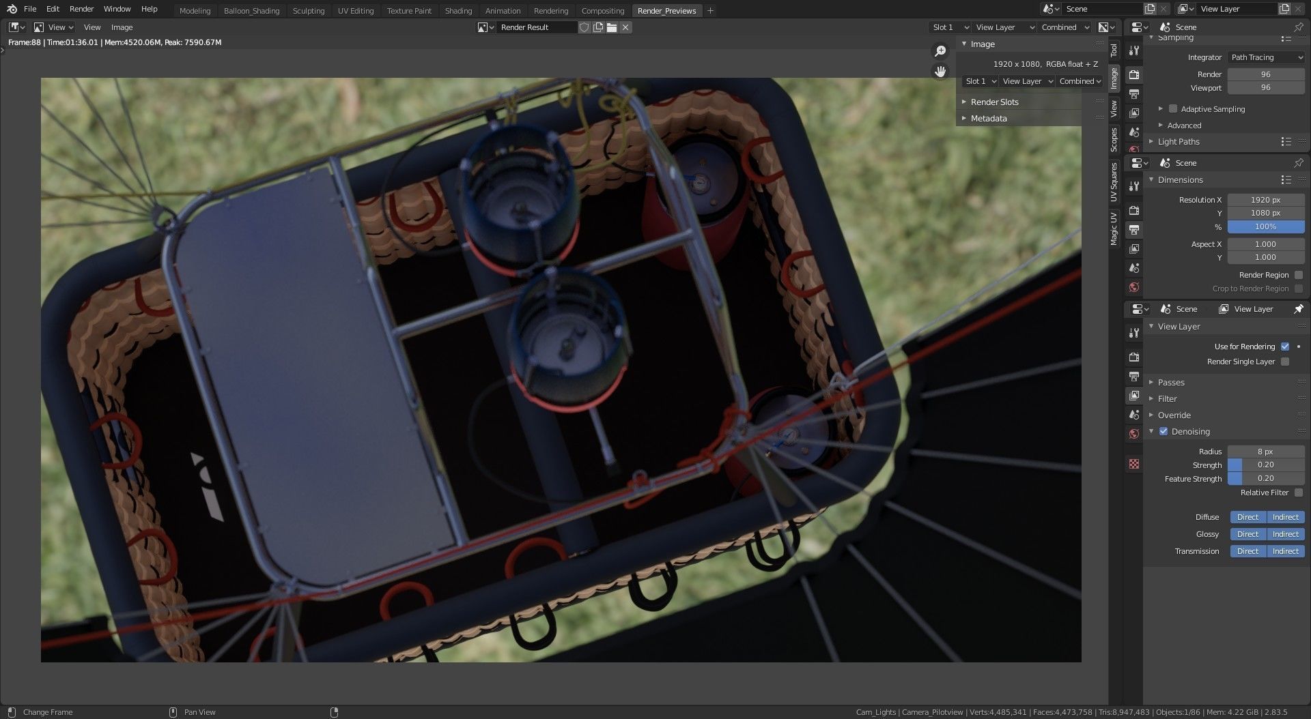The width and height of the screenshot is (1311, 719).
Task: Open View Layer dropdown in header
Action: coord(1005,27)
